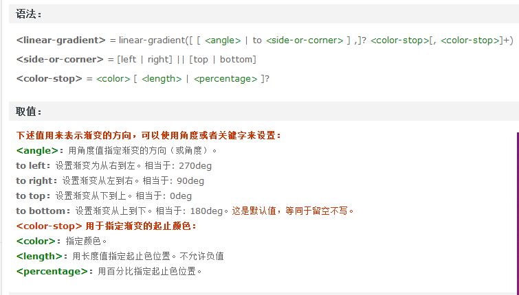The width and height of the screenshot is (519, 295).
Task: Open the <side-or-corner> link after "to"
Action: click(304, 40)
